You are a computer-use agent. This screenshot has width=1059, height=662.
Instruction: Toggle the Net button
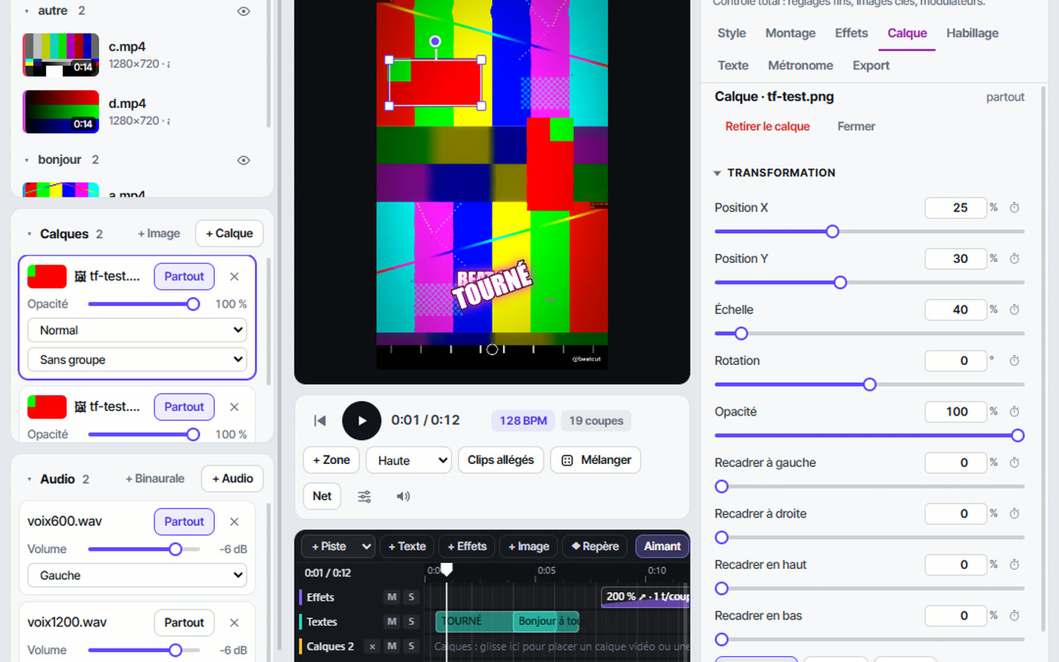pos(322,496)
